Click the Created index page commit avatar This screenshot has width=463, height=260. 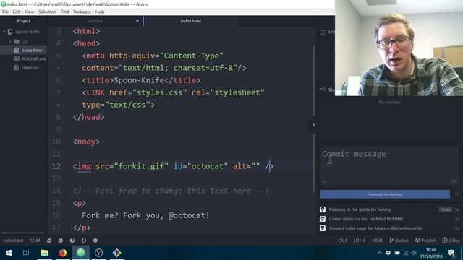(323, 228)
